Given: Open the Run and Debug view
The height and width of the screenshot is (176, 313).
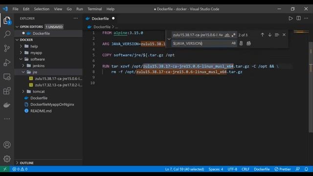Looking at the screenshot, I should coord(7,63).
